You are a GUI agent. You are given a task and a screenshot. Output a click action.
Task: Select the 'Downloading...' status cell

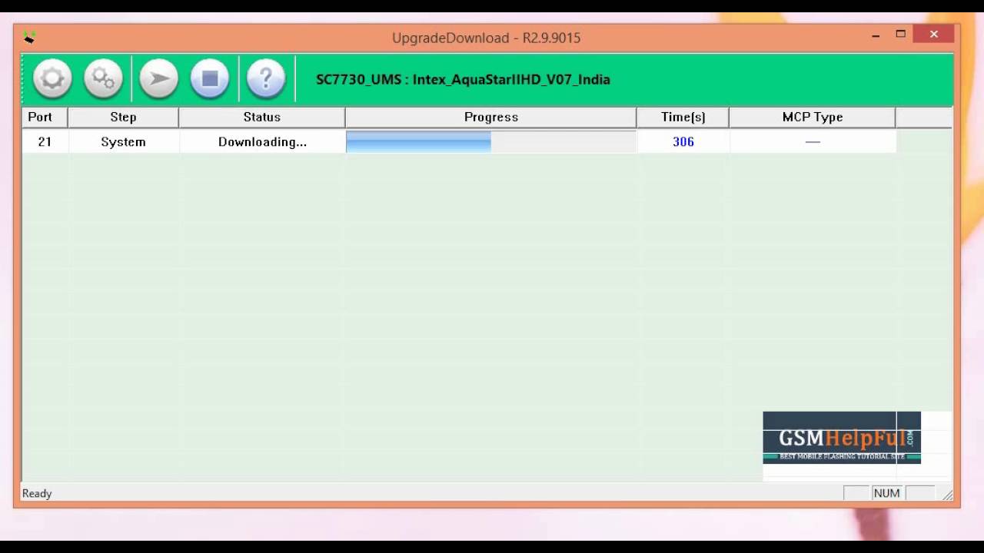click(x=262, y=141)
